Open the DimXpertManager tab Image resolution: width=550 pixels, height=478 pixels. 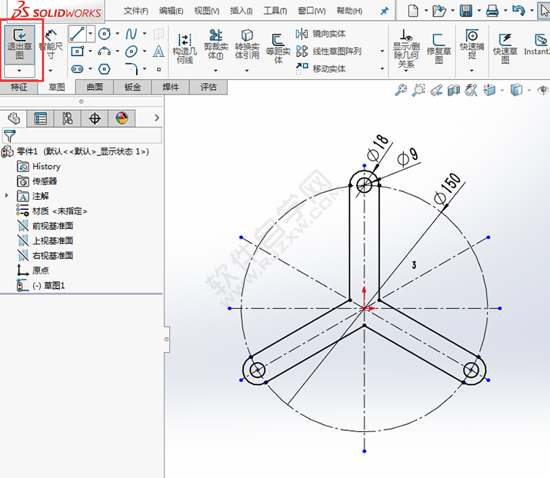pyautogui.click(x=95, y=118)
